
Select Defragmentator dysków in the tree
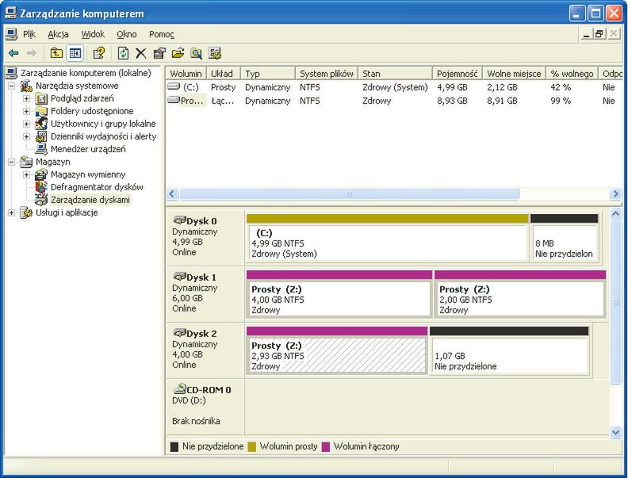[x=97, y=187]
